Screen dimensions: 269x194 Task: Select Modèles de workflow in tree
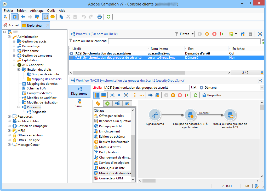(42, 98)
